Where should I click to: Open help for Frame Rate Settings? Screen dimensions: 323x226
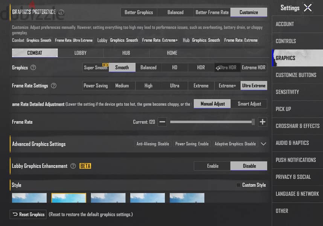coord(53,86)
